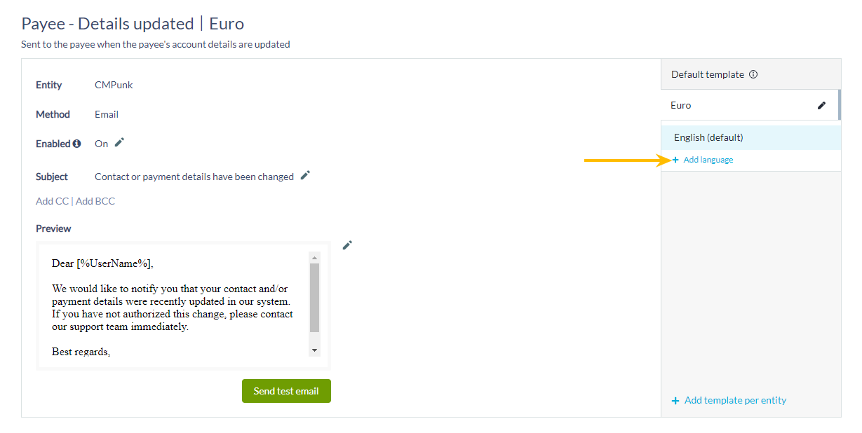Click plus icon beside Add template per entity
This screenshot has width=862, height=433.
pyautogui.click(x=675, y=401)
